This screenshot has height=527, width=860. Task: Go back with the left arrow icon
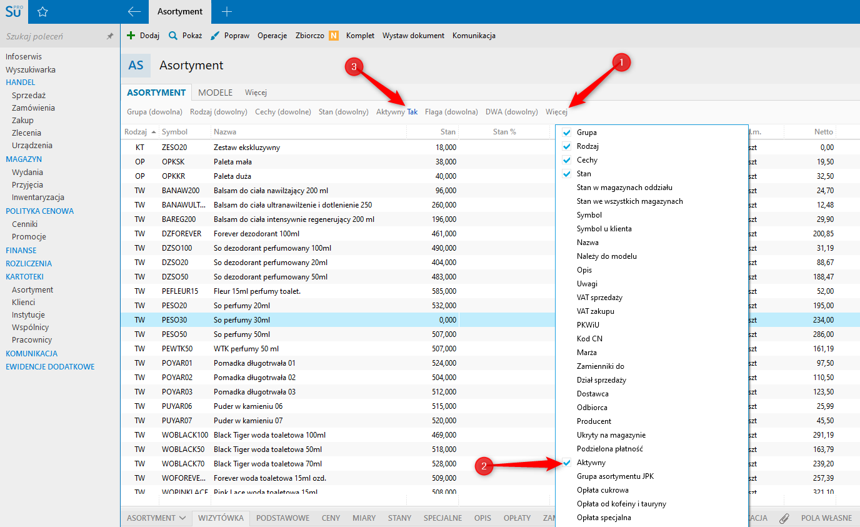tap(134, 11)
